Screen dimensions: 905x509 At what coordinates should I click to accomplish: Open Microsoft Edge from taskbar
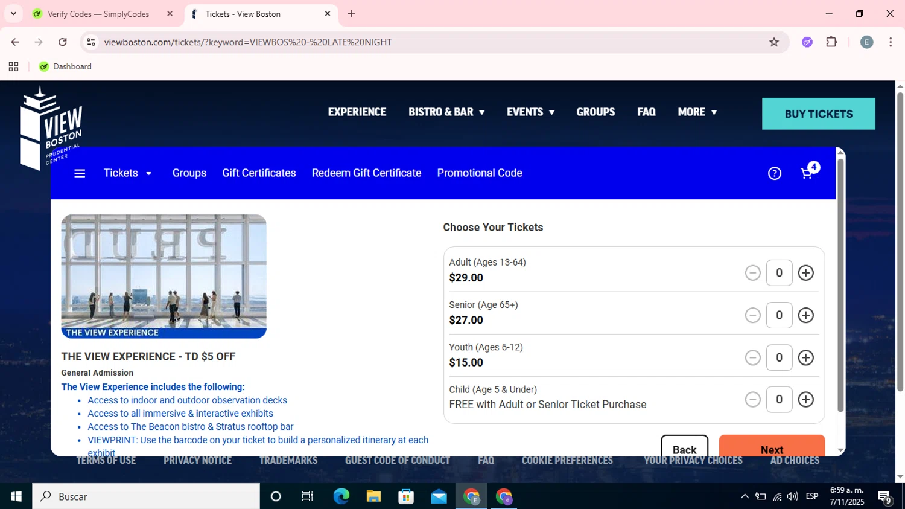[341, 496]
